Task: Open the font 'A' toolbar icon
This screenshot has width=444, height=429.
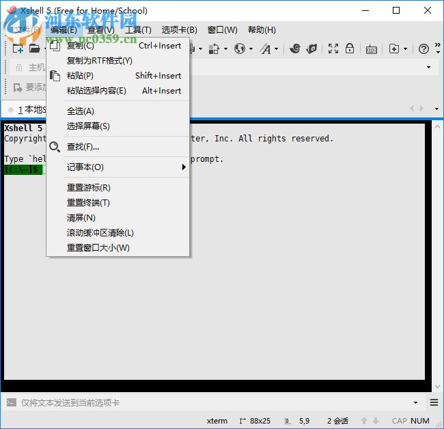Action: [266, 49]
